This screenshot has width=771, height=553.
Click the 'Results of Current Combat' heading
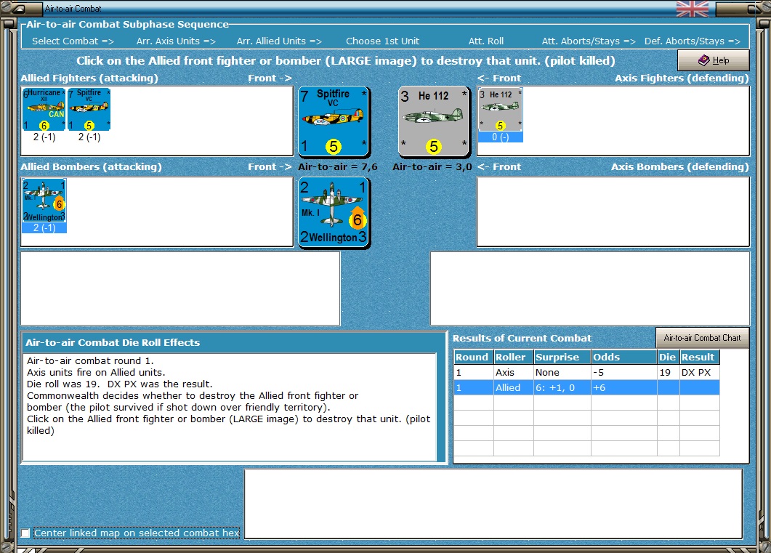(522, 338)
